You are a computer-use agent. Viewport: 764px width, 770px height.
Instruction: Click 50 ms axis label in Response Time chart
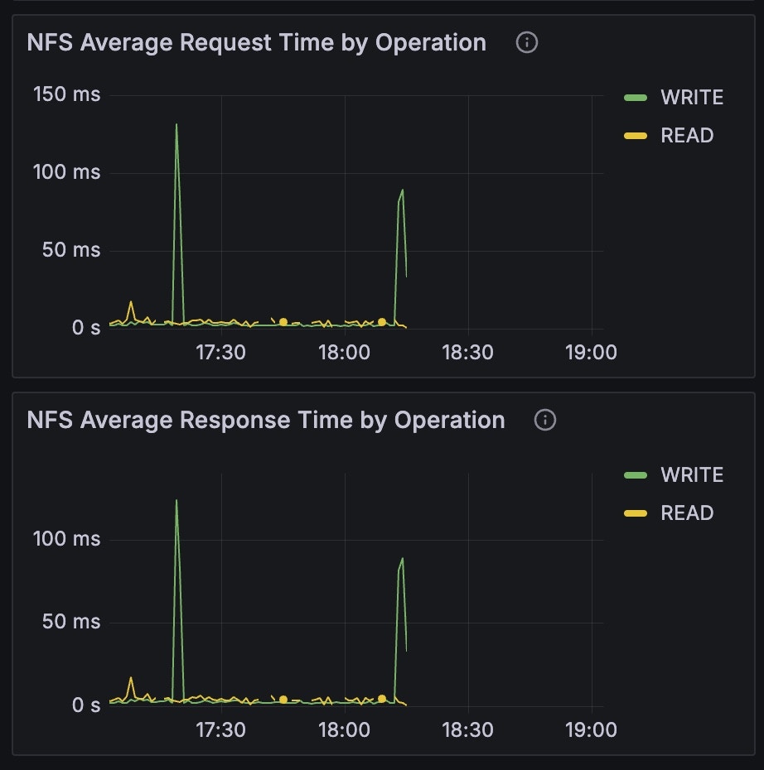[71, 622]
